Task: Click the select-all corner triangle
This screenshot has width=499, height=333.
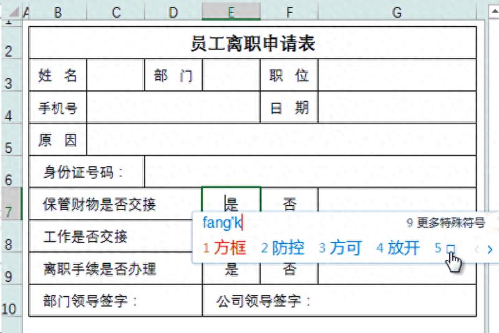Action: pos(13,12)
